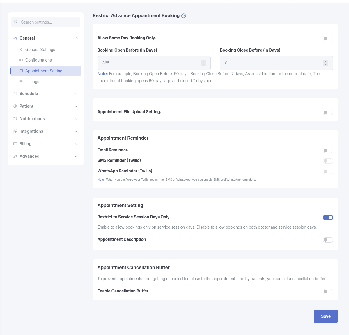
Task: Expand the Advanced section chevron
Action: click(x=76, y=156)
